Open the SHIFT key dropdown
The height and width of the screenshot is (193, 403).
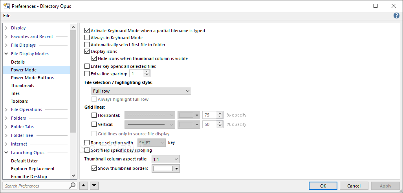(x=152, y=143)
